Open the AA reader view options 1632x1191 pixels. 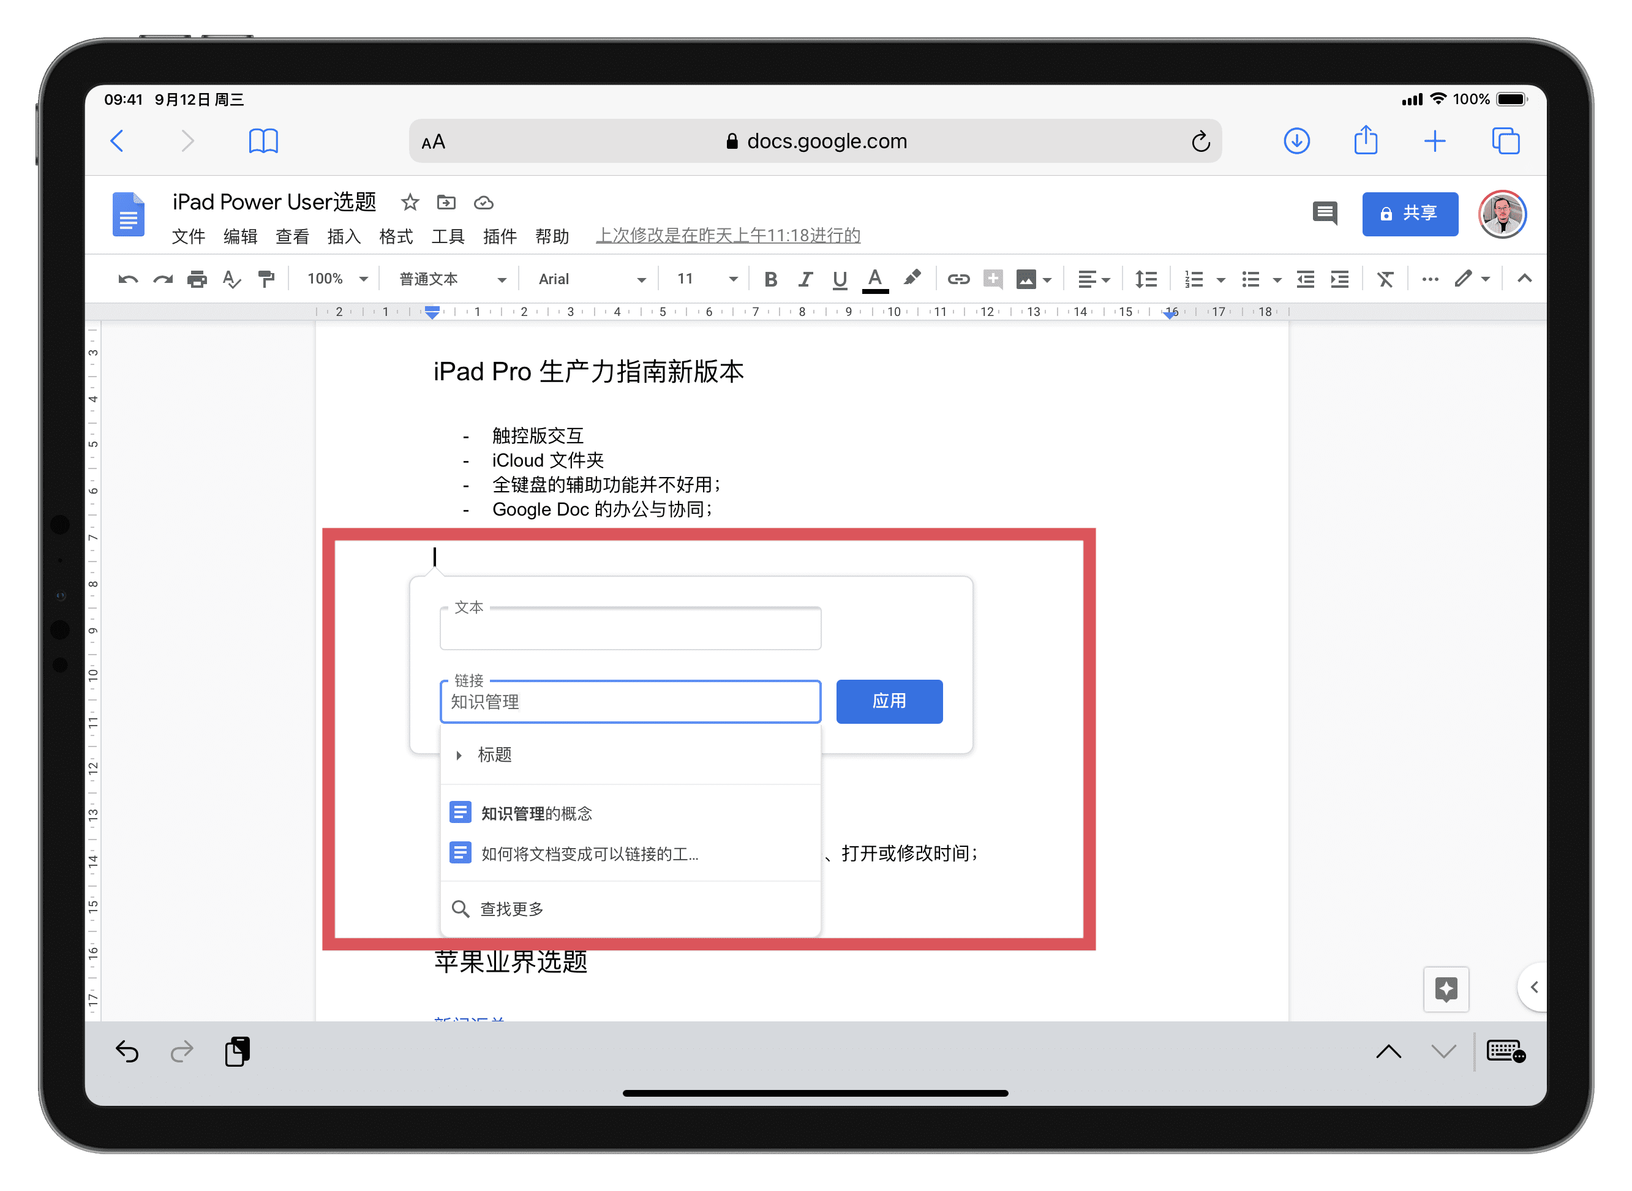click(433, 142)
